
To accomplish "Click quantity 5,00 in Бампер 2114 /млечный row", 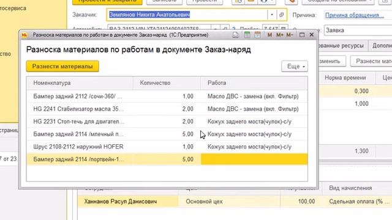I will 188,134.
